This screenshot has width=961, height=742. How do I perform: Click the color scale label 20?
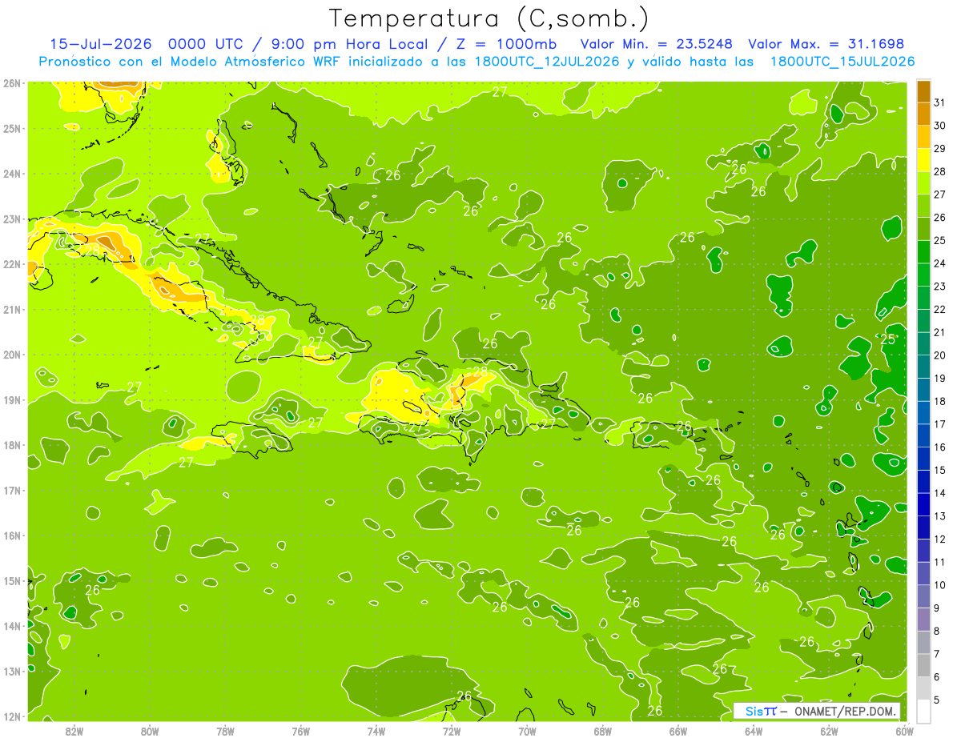[939, 355]
